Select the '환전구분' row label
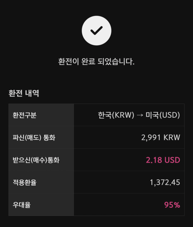193x227 pixels. pos(25,115)
